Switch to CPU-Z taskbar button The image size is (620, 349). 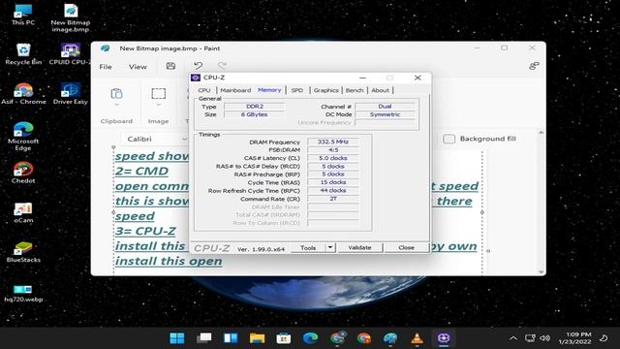(x=444, y=338)
